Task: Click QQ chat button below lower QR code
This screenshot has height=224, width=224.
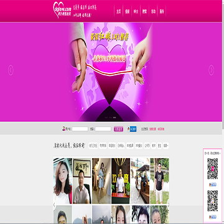Action: tap(213, 217)
